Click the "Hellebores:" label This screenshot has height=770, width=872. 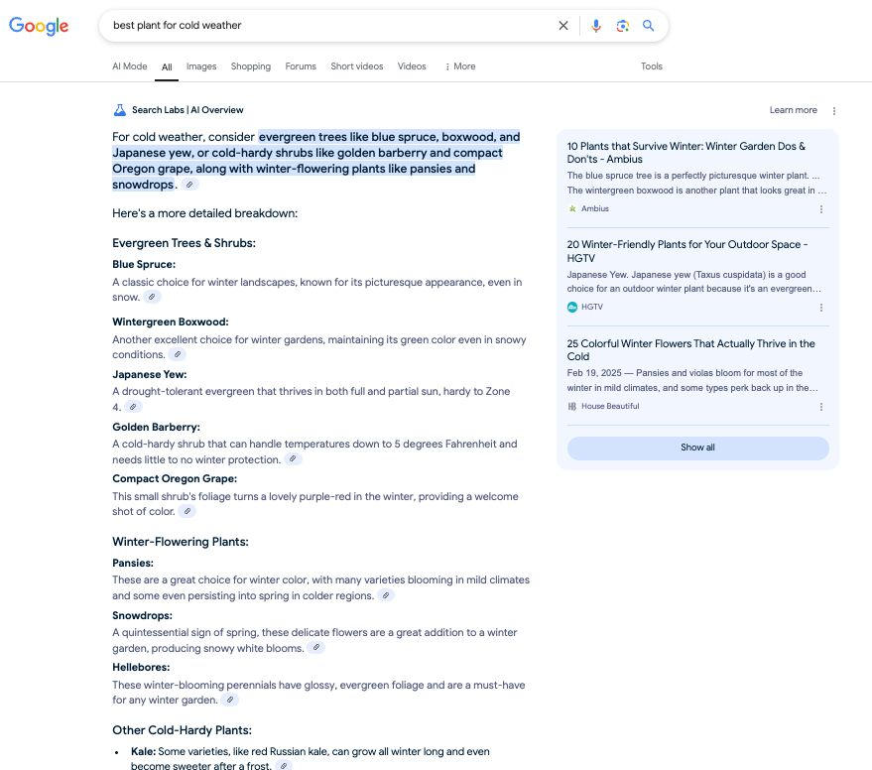pos(141,667)
